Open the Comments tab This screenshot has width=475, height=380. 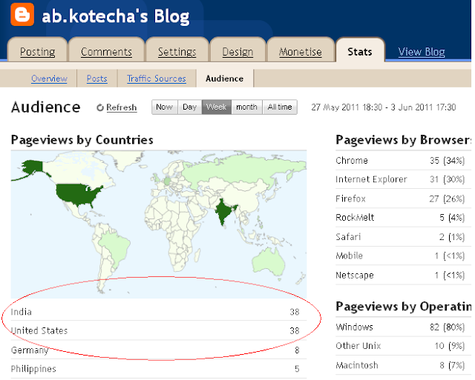(x=106, y=52)
